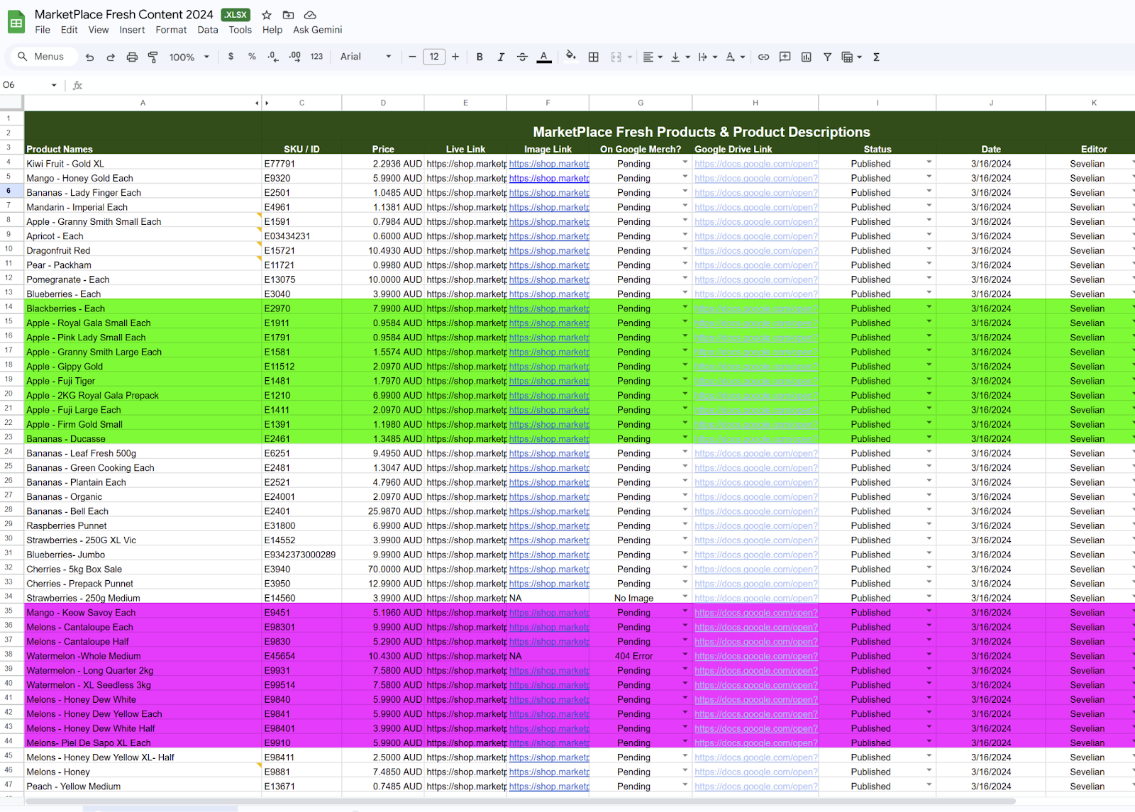Screen dimensions: 1135x812
Task: Open table views dropdown icon
Action: tap(851, 57)
